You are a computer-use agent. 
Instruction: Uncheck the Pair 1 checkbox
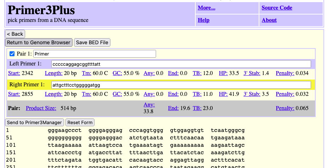tap(12, 54)
